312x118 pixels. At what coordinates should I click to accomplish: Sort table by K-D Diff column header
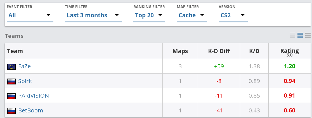click(x=219, y=51)
